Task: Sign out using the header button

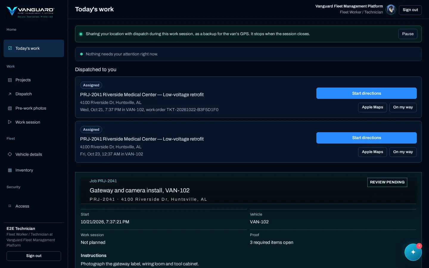Action: pos(410,10)
